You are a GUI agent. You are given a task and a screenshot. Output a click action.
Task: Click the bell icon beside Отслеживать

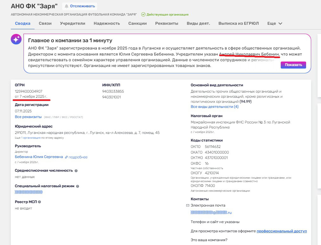click(66, 6)
